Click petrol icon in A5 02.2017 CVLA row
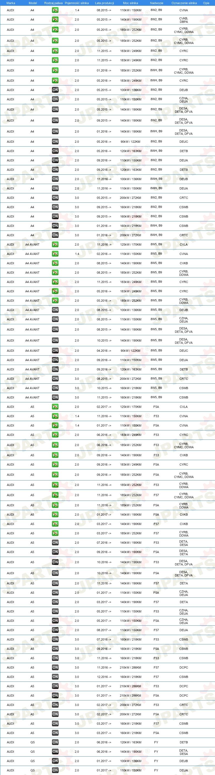The width and height of the screenshot is (215, 775). pos(55,407)
